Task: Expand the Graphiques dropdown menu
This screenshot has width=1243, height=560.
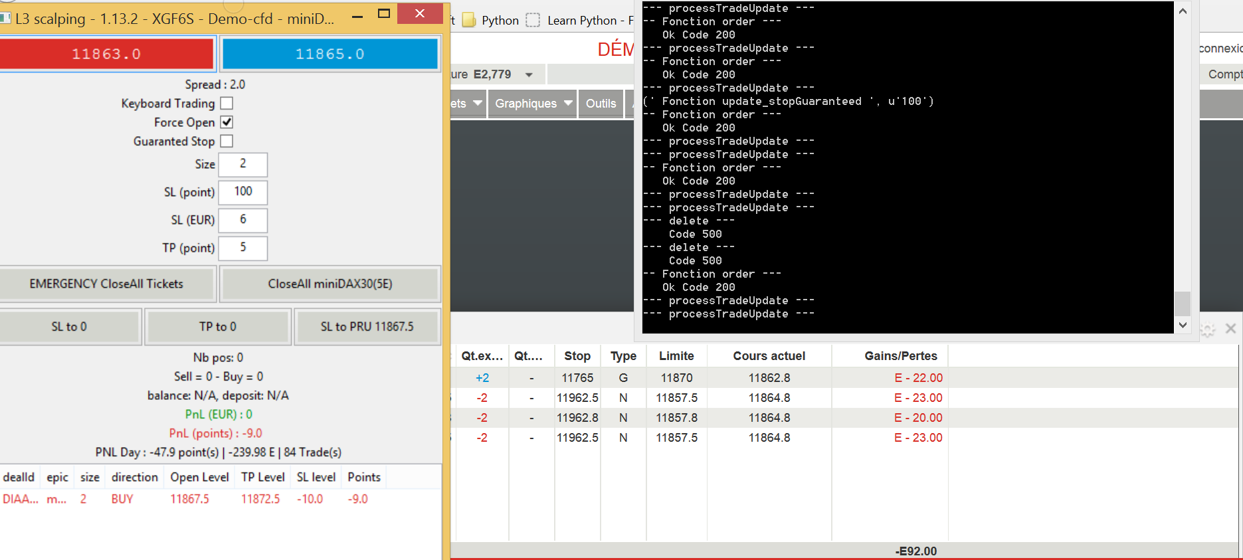Action: click(533, 104)
